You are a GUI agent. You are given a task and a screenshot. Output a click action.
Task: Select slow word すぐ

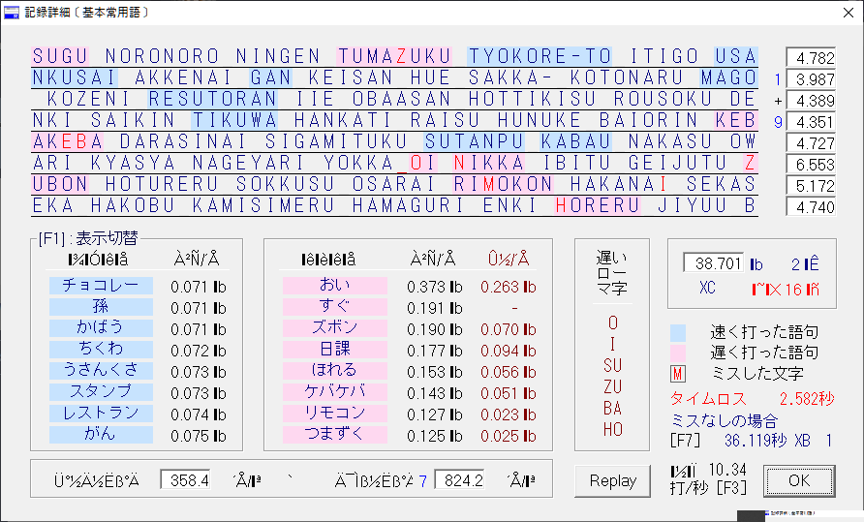click(x=335, y=306)
